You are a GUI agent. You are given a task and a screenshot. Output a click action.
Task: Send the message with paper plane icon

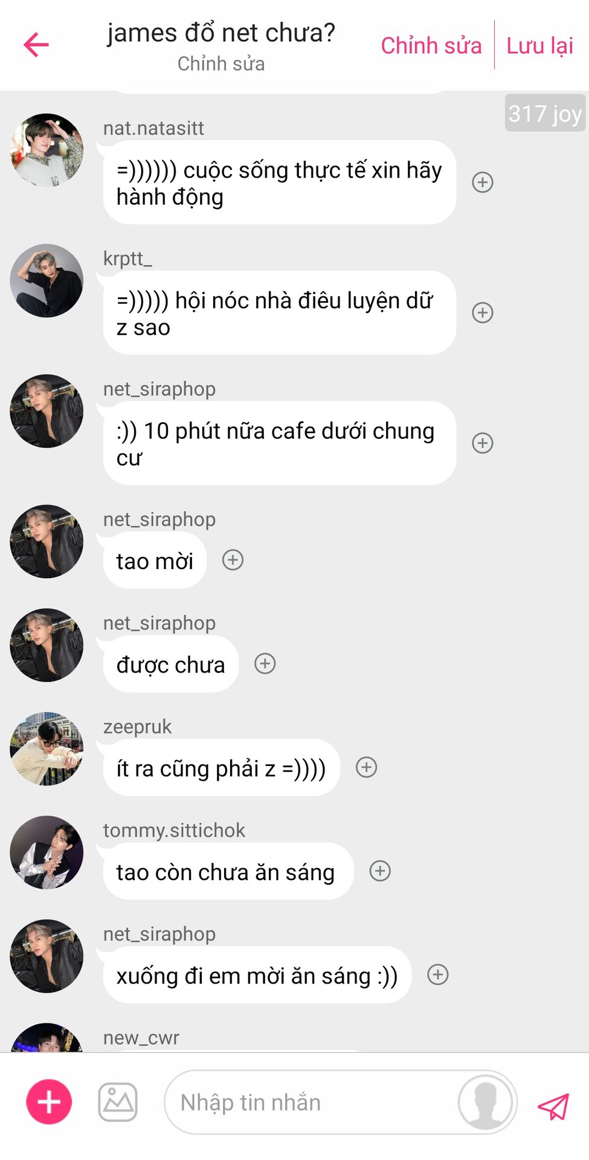553,1106
